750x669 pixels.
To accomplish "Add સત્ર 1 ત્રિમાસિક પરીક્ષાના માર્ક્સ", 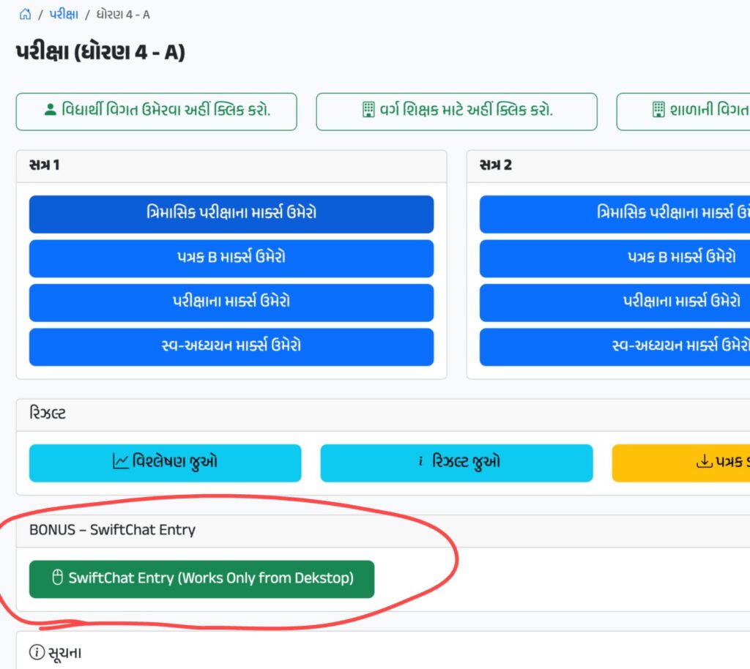I will pyautogui.click(x=231, y=214).
